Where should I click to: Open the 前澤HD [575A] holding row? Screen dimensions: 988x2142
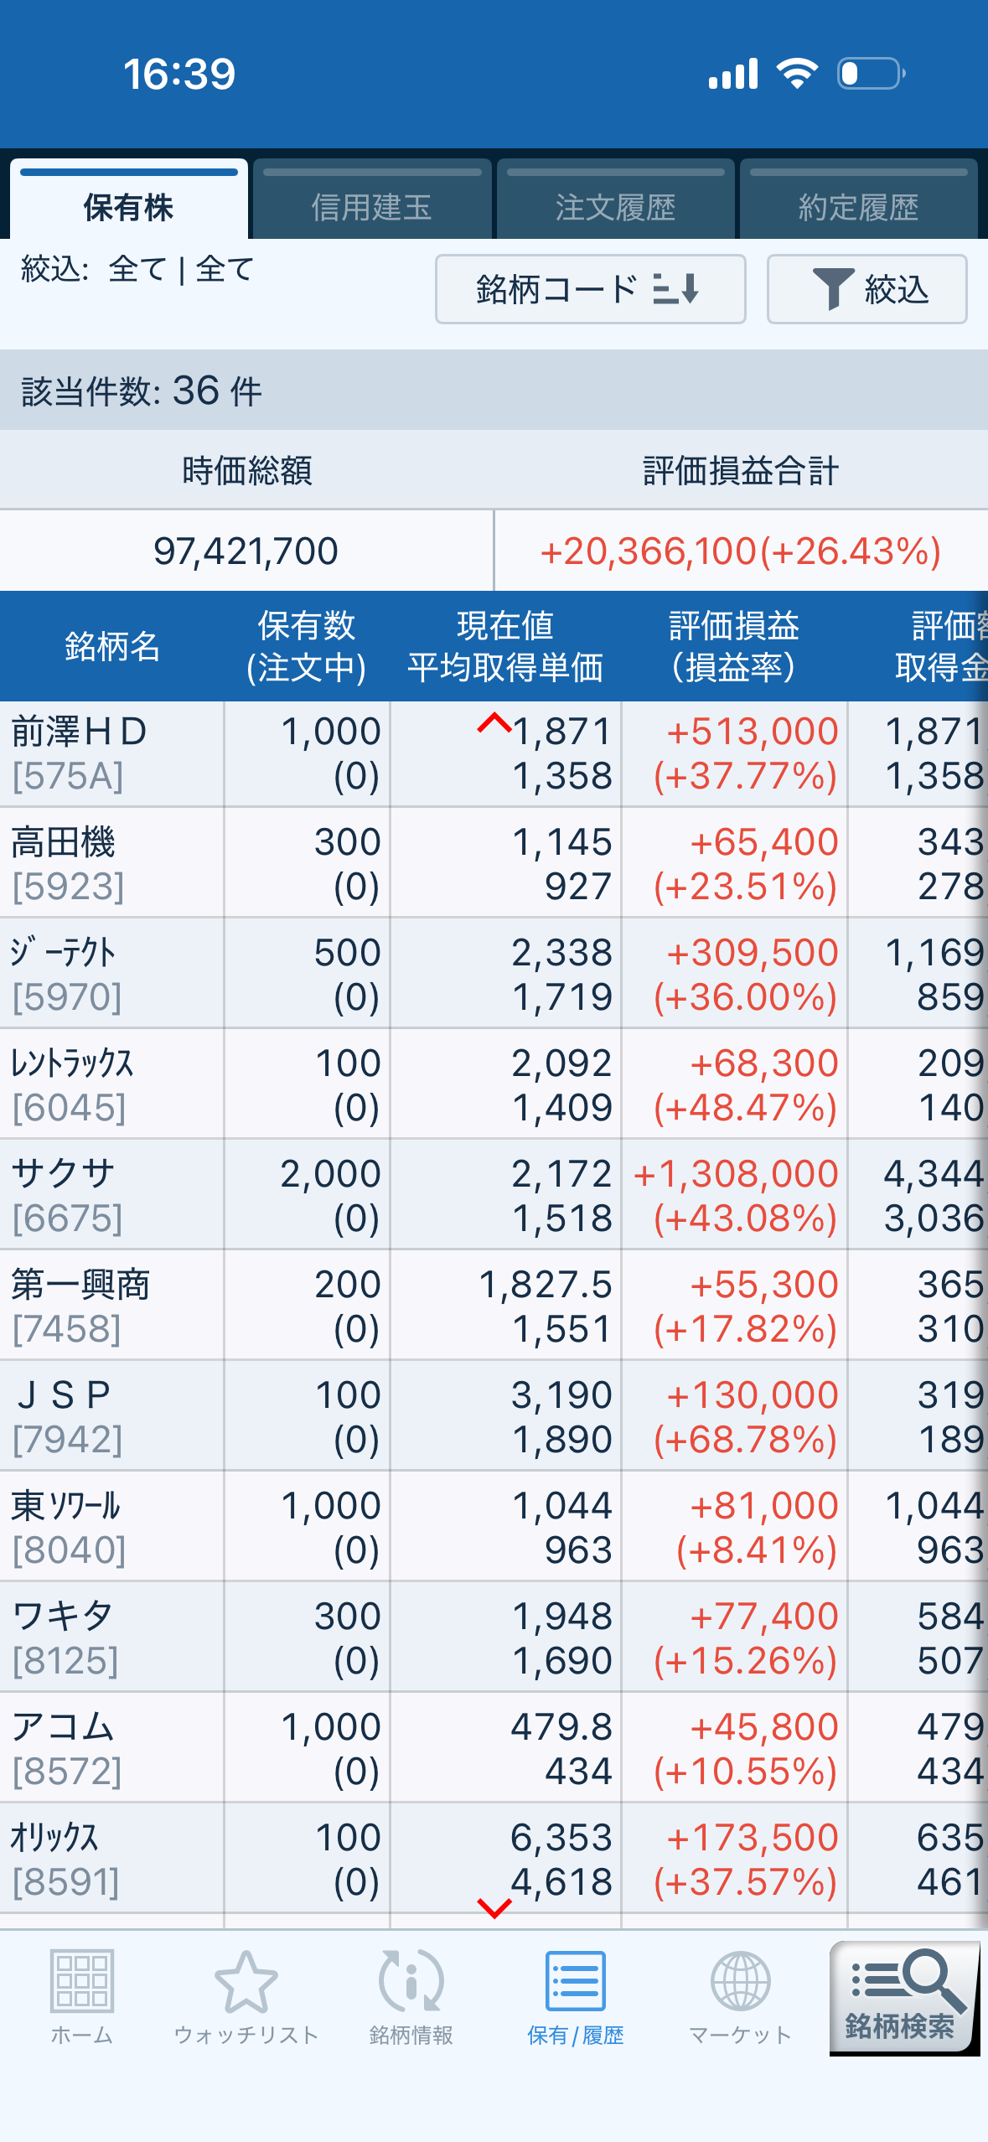coord(494,753)
